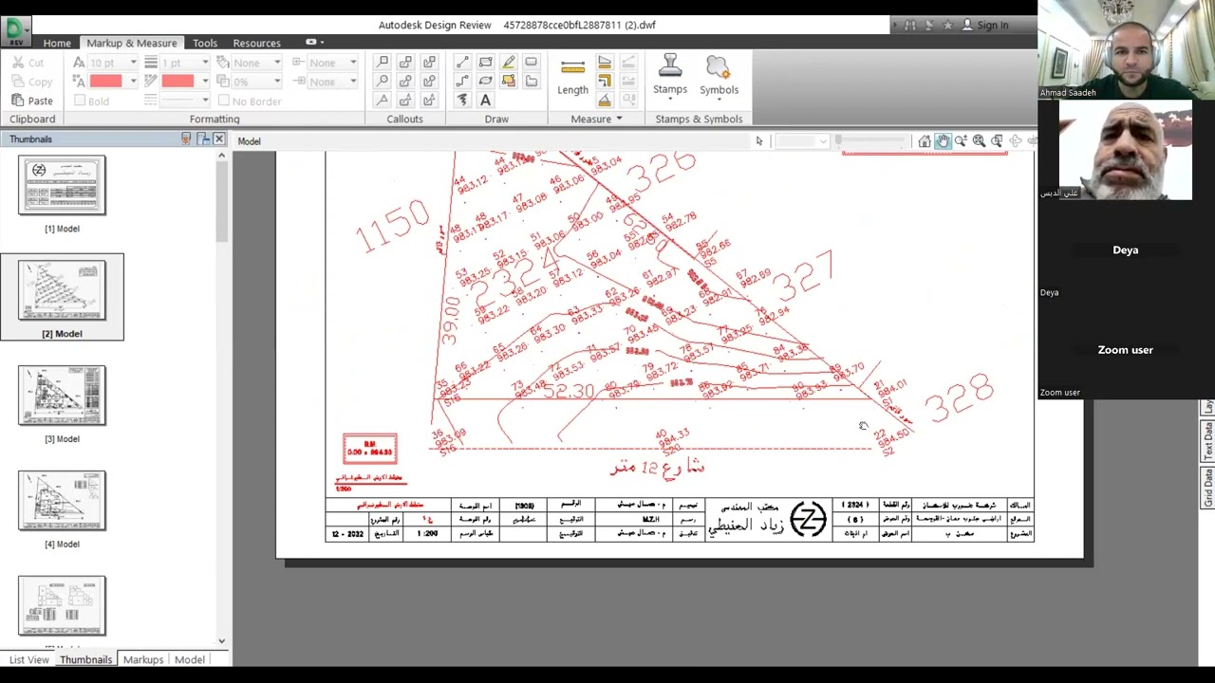
Task: Open the quick access toolbar dropdown
Action: 322,43
